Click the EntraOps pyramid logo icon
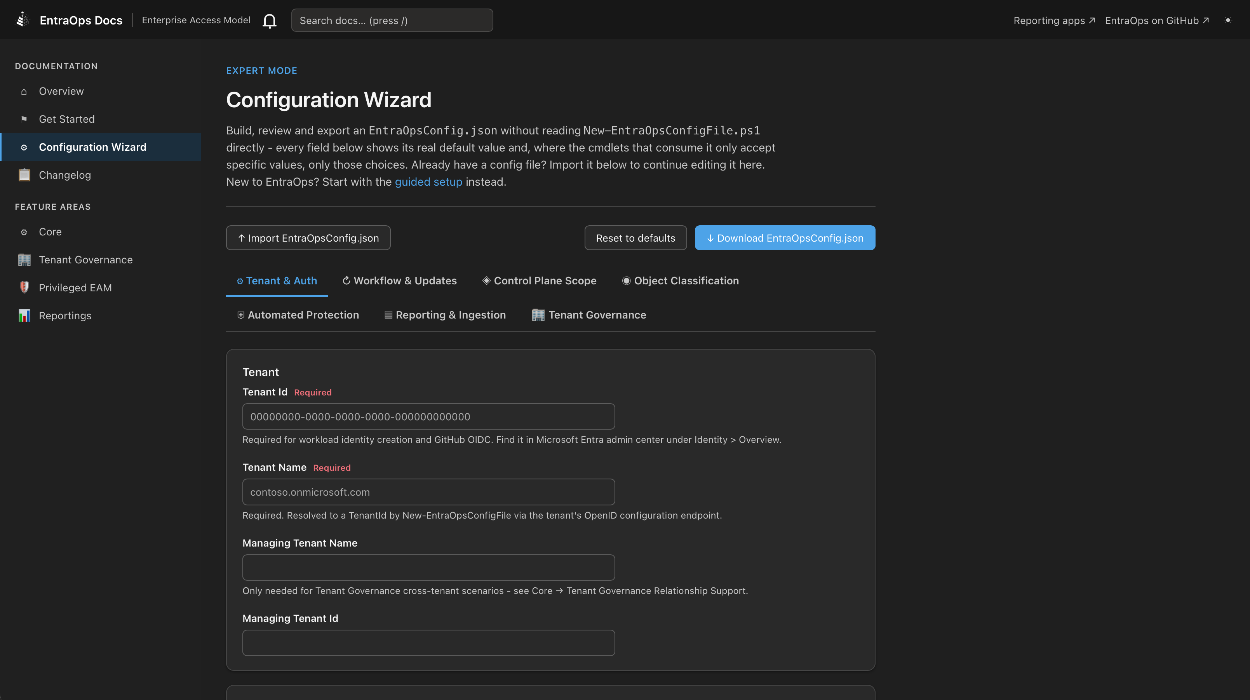Viewport: 1250px width, 700px height. [x=22, y=20]
